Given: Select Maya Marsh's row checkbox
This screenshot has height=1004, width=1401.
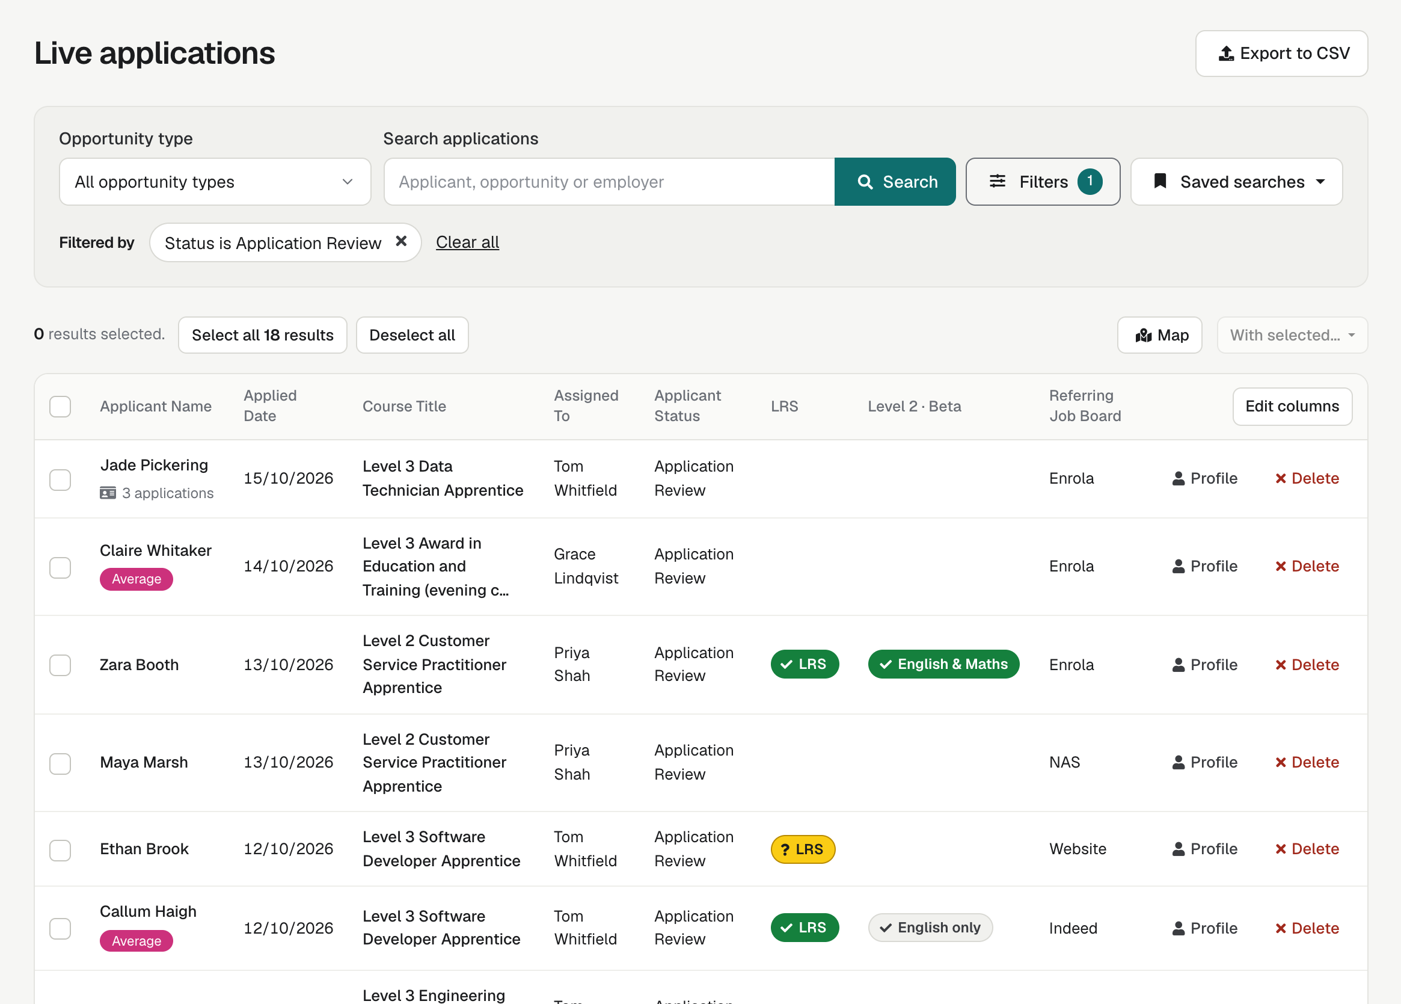Looking at the screenshot, I should (x=60, y=763).
